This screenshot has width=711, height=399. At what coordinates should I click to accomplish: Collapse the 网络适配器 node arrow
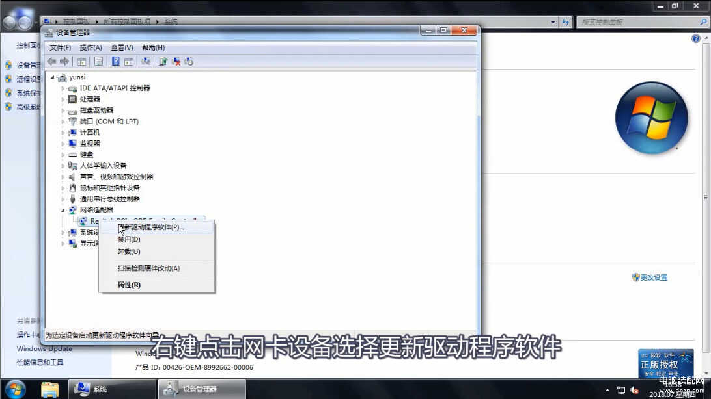[x=63, y=210]
